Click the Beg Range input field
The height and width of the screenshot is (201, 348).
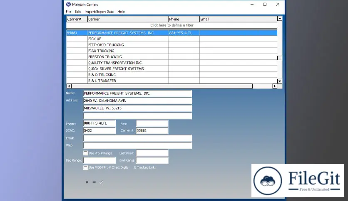tap(99, 160)
